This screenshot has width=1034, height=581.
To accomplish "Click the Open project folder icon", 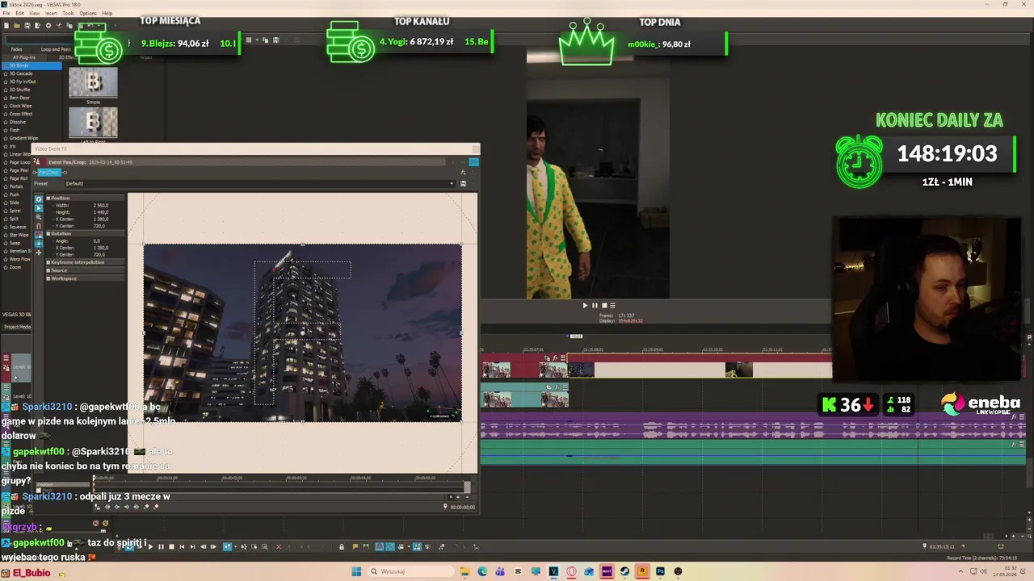I will click(17, 25).
